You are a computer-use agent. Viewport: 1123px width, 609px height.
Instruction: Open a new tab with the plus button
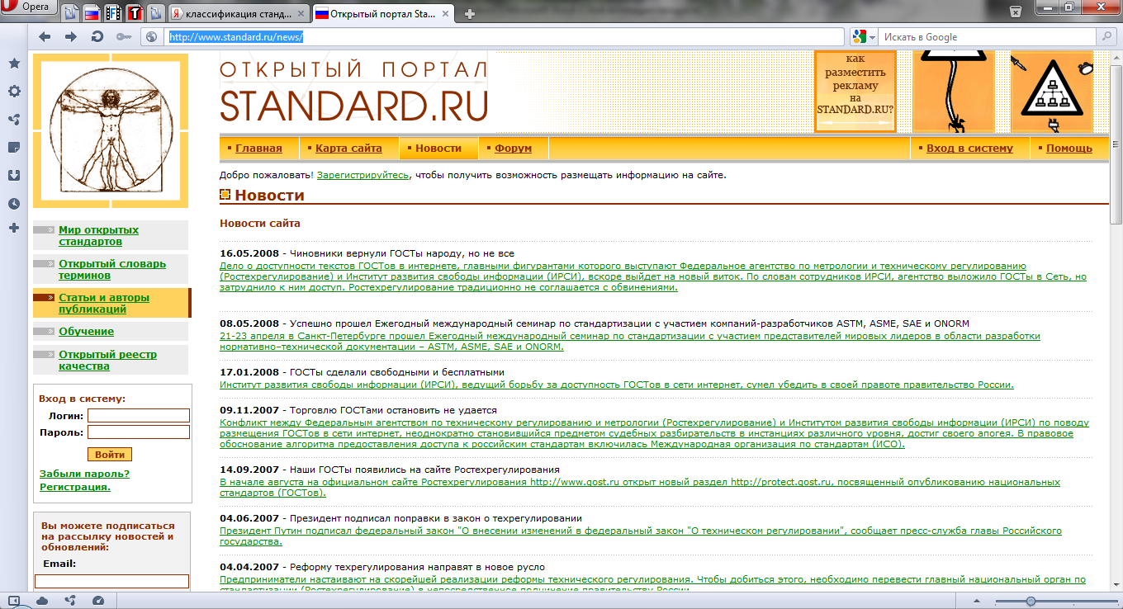click(x=470, y=13)
